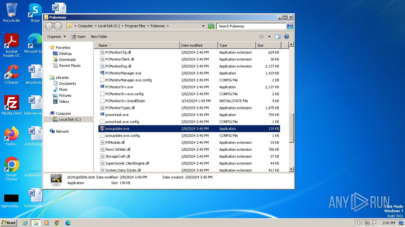Open Windows Media Player taskbar icon

click(x=47, y=223)
